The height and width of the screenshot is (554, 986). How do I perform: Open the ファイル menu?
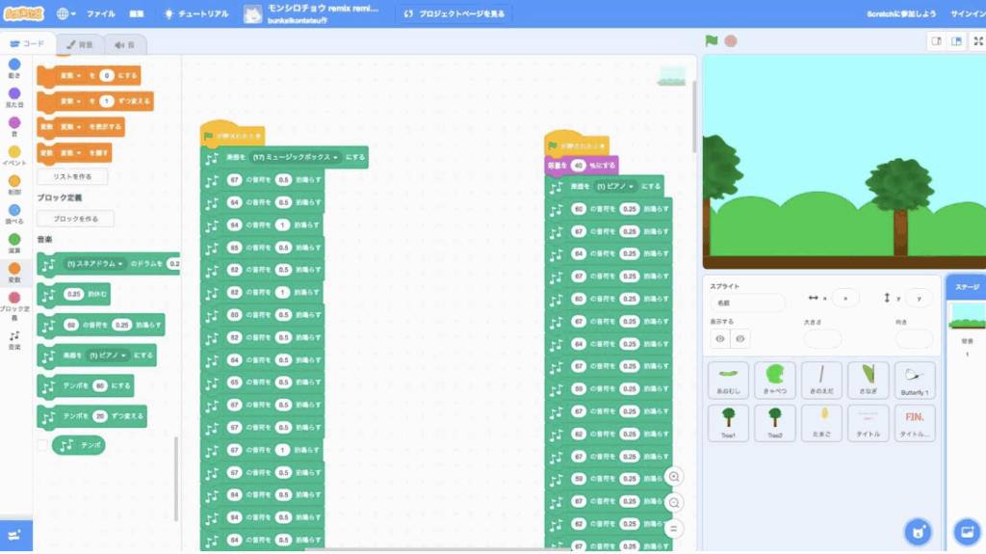101,14
